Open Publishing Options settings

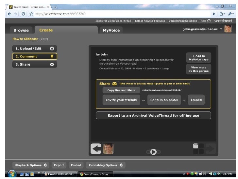[105, 165]
